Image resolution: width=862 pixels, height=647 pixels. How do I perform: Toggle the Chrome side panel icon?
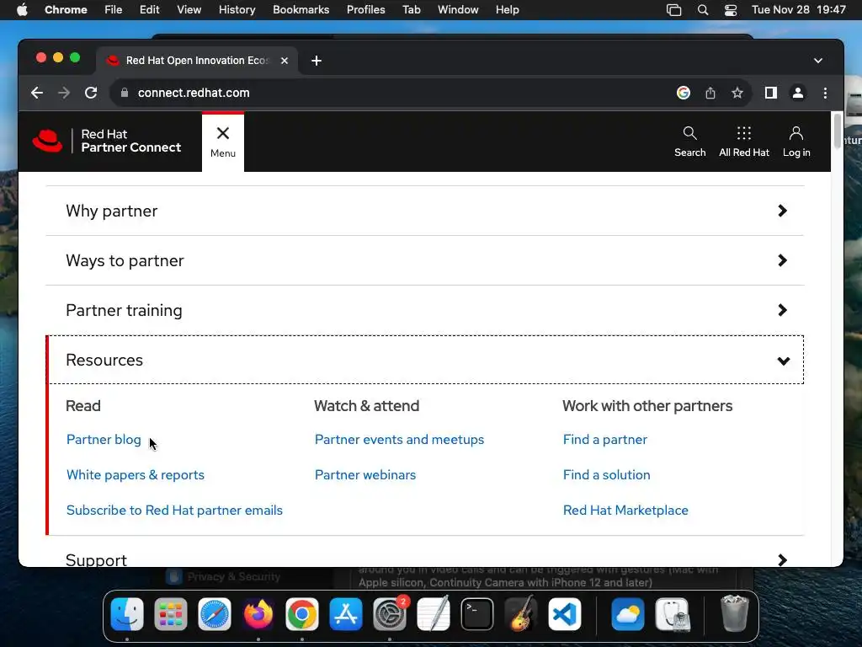click(x=771, y=93)
